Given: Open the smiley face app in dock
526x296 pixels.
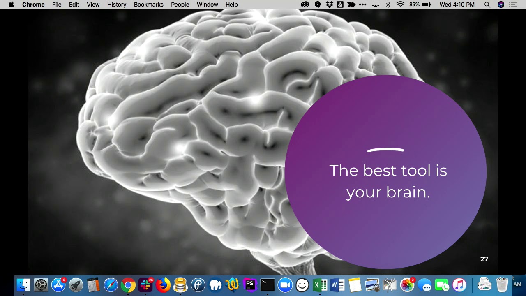Looking at the screenshot, I should click(302, 284).
